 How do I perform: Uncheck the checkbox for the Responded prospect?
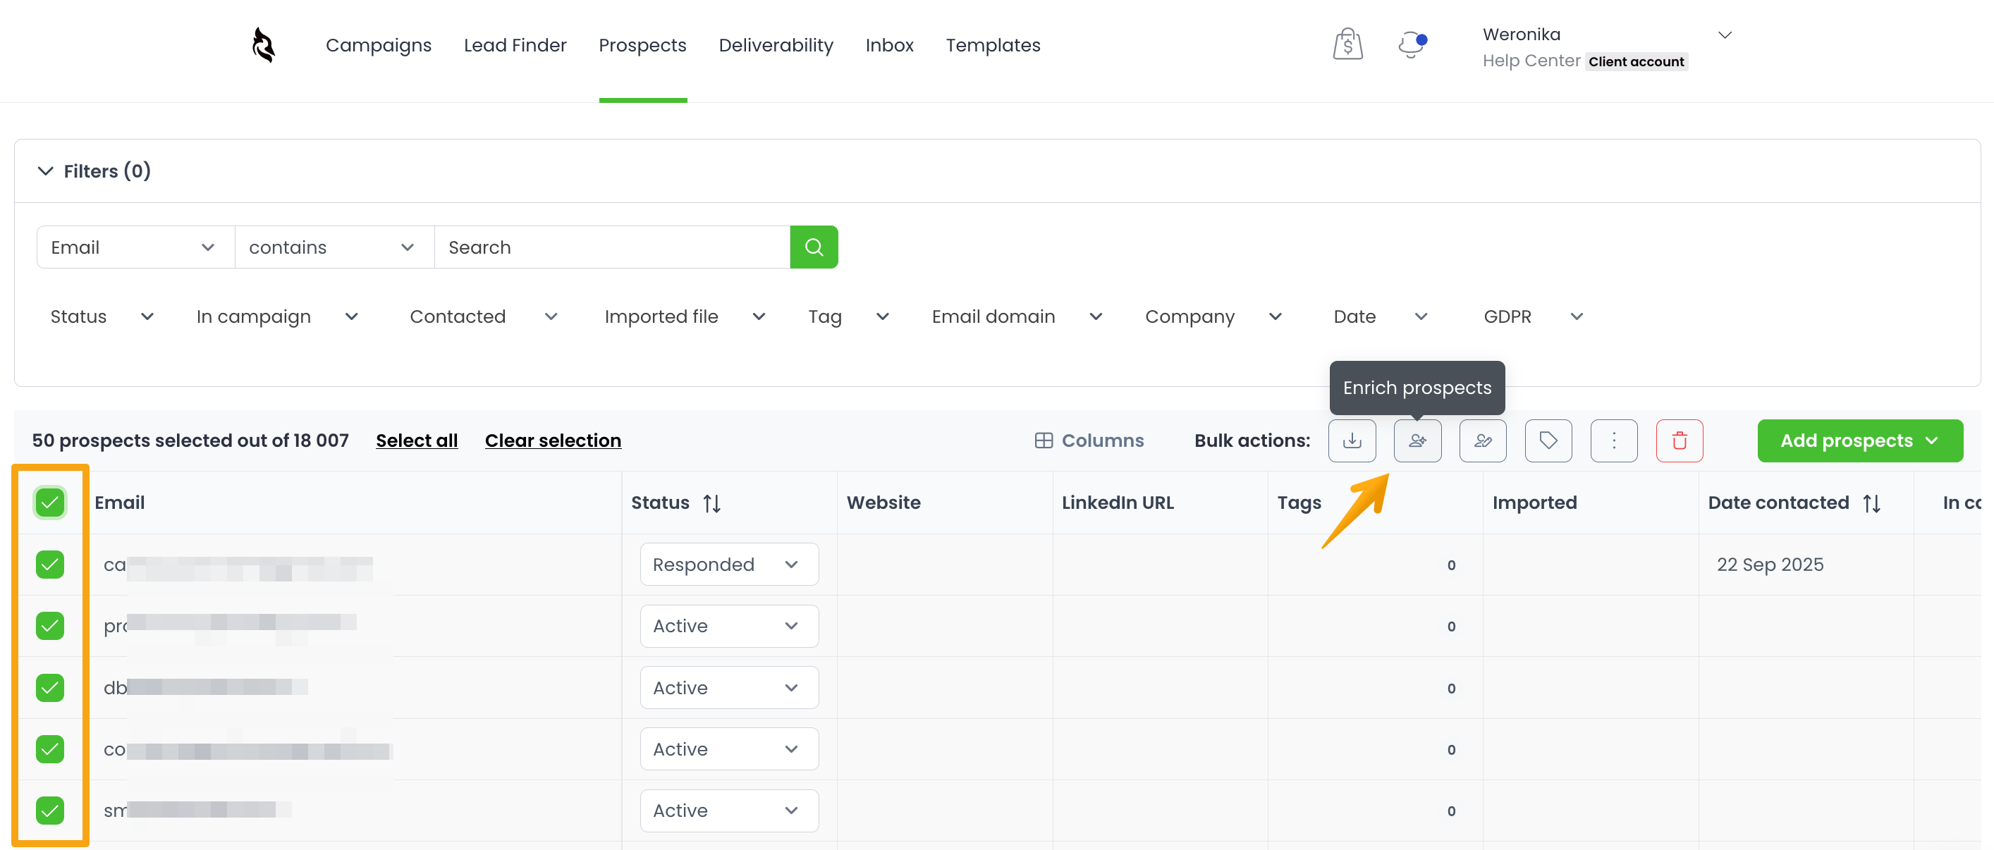pos(50,565)
